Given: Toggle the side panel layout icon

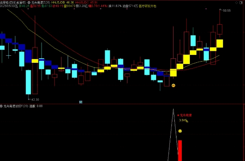Looking at the screenshot, I should (241, 2).
